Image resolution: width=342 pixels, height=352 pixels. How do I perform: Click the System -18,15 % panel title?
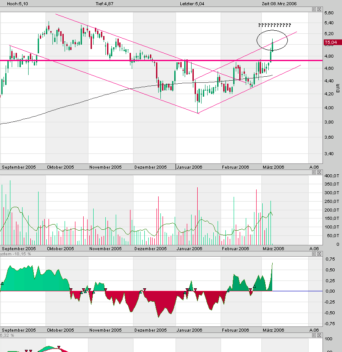coord(15,254)
